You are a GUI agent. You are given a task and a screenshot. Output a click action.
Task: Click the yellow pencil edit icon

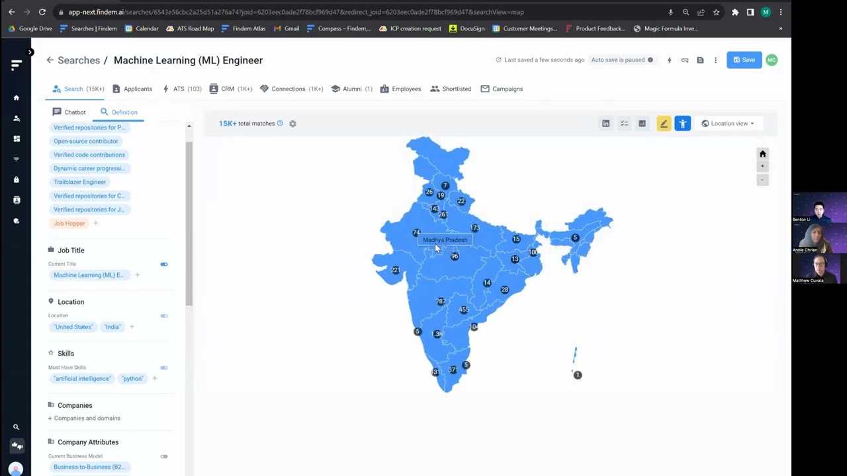click(x=664, y=124)
